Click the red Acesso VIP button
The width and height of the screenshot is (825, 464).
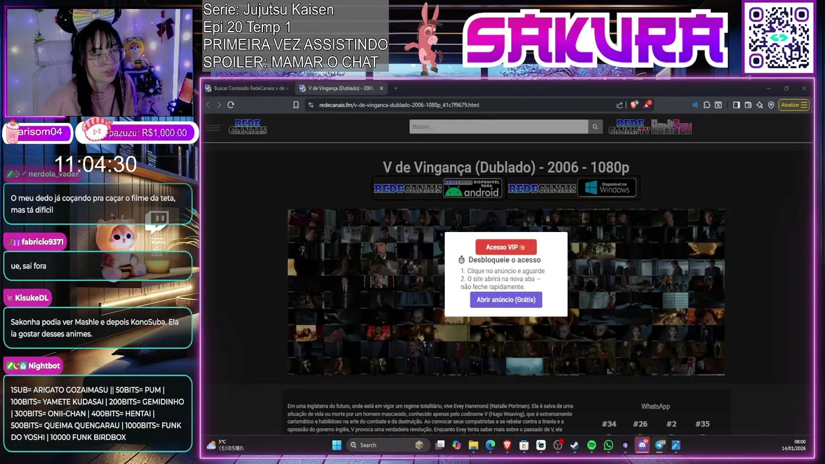[506, 247]
